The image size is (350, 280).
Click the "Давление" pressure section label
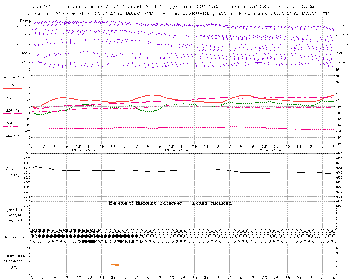tap(14, 169)
